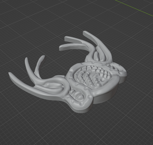Click the oval eye shape at the model's lower left
Image resolution: width=153 pixels, height=145 pixels.
click(78, 96)
